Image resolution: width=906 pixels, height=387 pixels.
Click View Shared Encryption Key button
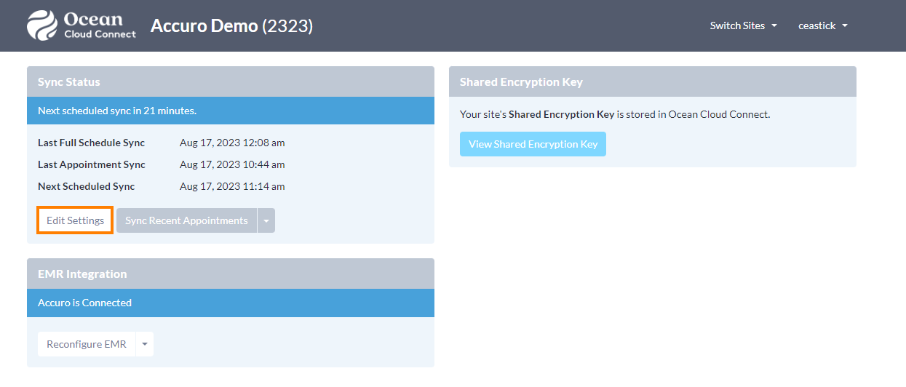point(533,144)
